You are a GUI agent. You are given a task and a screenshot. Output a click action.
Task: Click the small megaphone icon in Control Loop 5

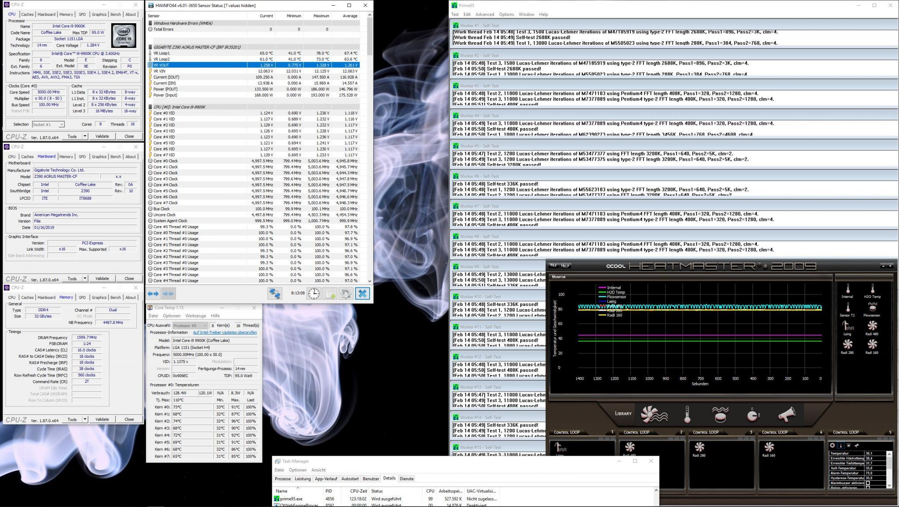coord(856,445)
